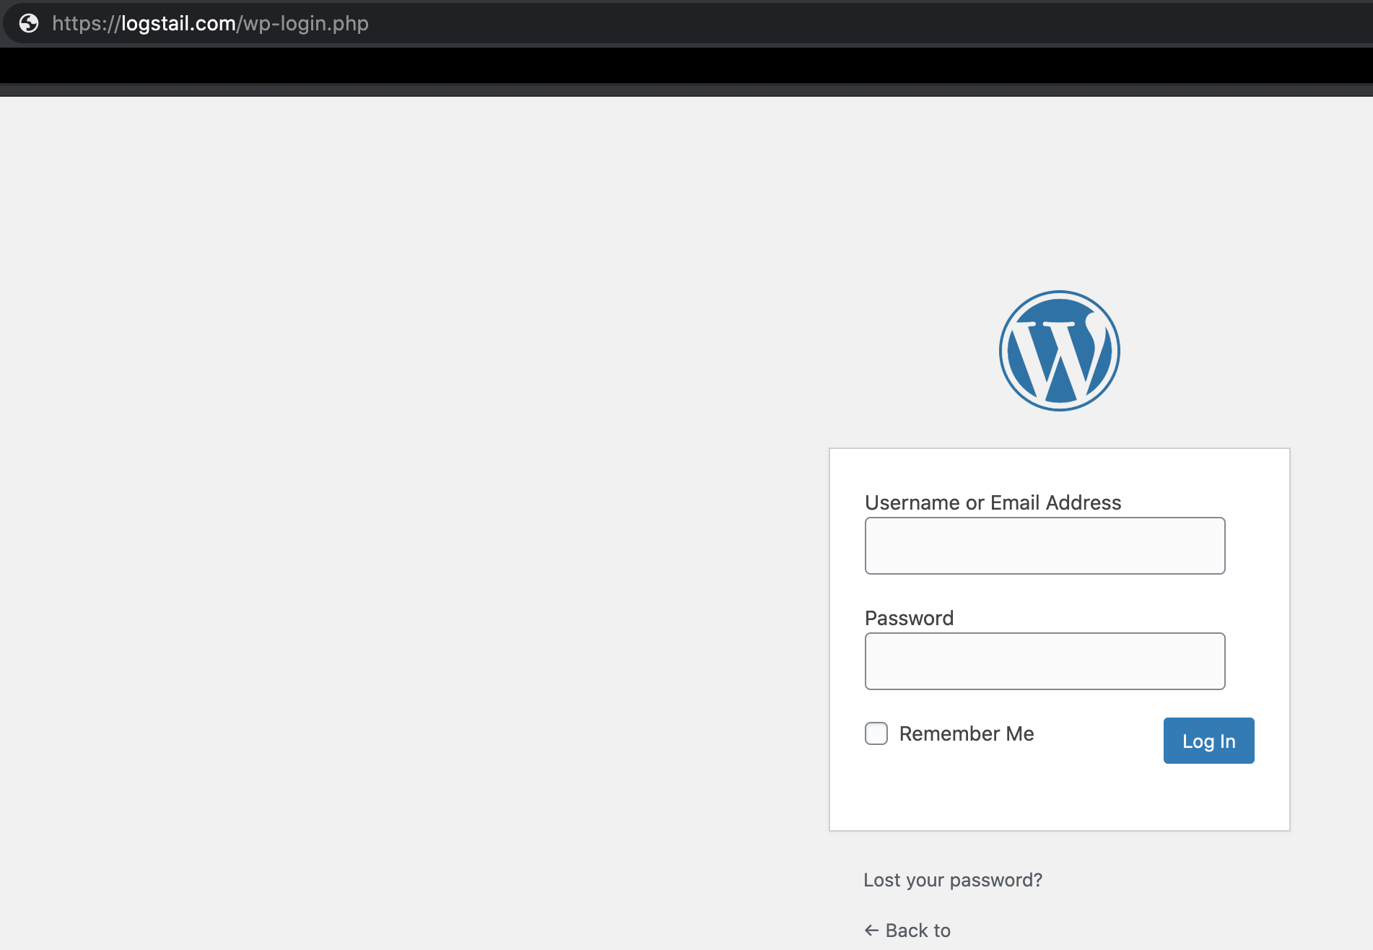Viewport: 1373px width, 950px height.
Task: Click the WordPress logo
Action: [1059, 351]
